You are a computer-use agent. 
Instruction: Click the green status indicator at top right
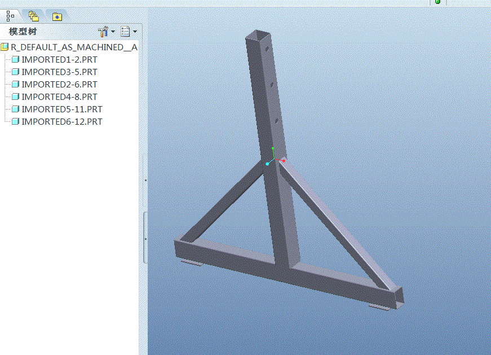(x=438, y=2)
